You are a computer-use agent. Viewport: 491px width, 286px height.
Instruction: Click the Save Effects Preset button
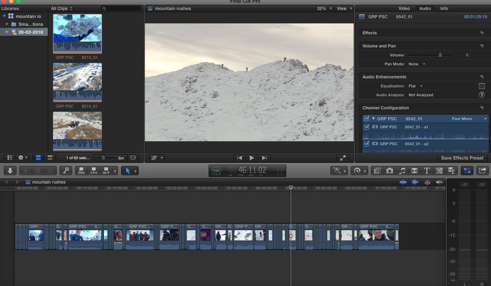click(462, 158)
